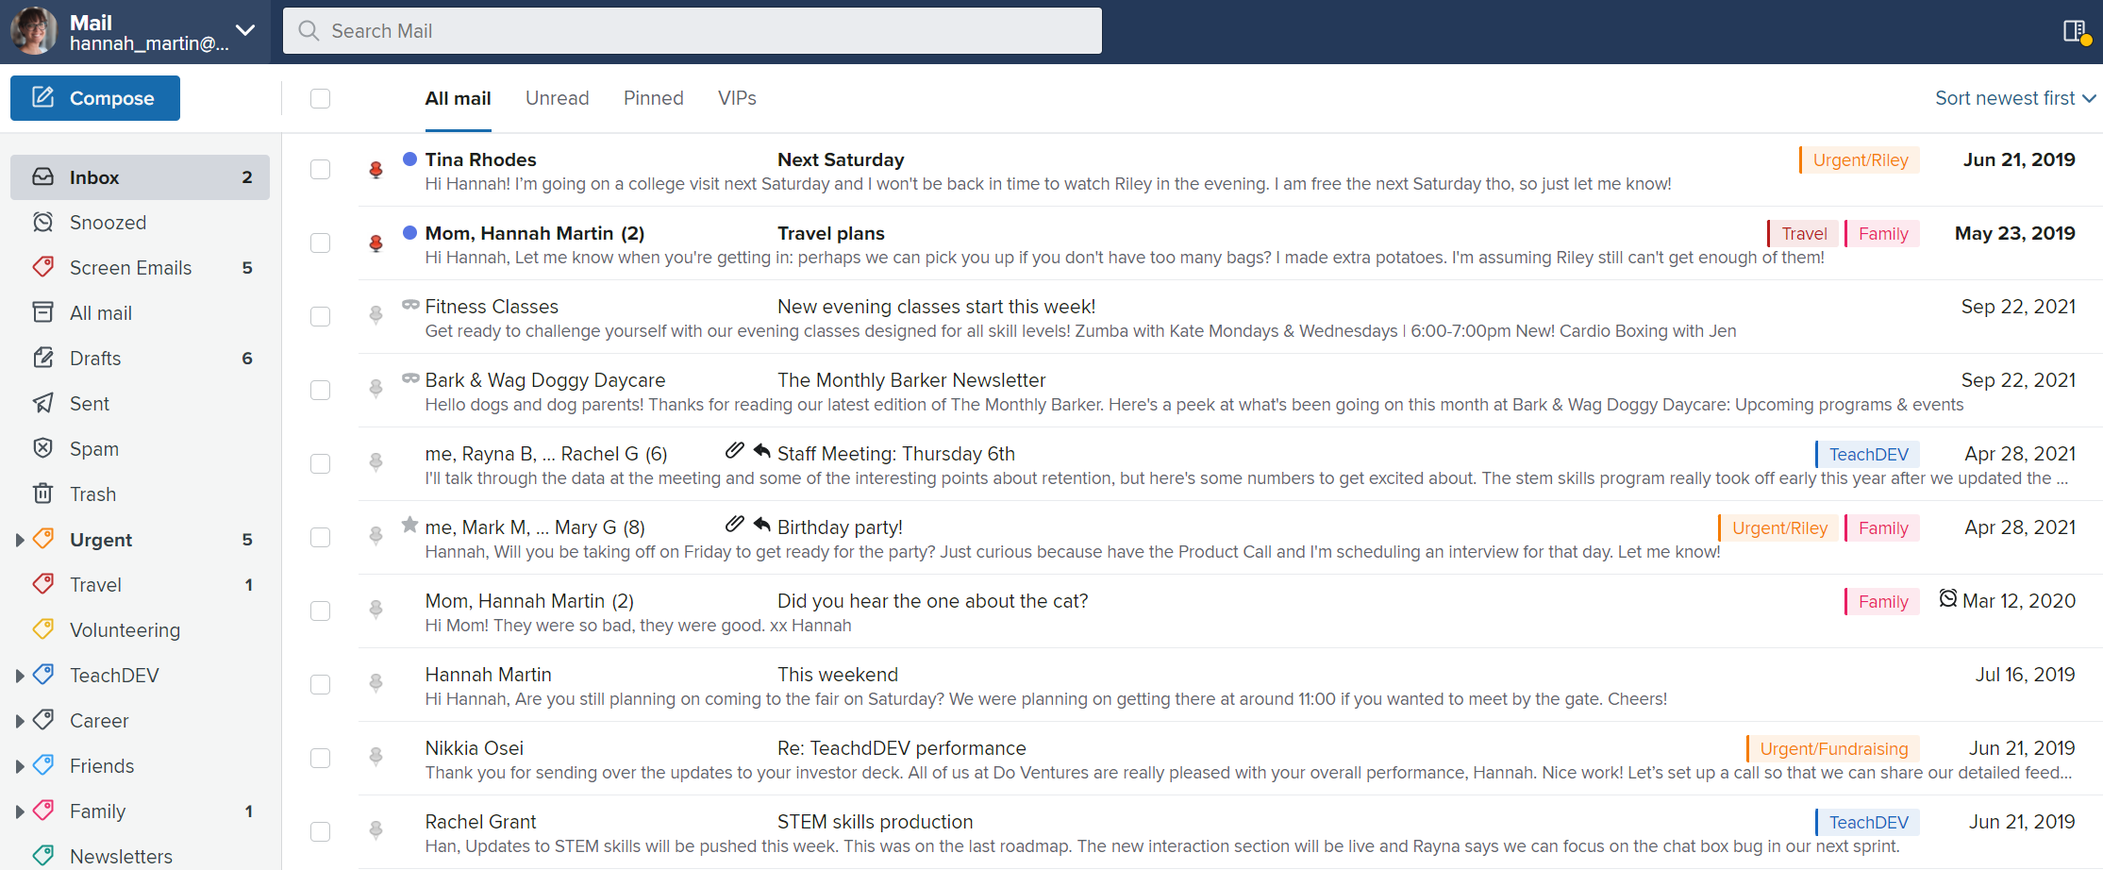This screenshot has width=2103, height=870.
Task: Click the attachment icon on Staff Meeting email
Action: click(735, 450)
